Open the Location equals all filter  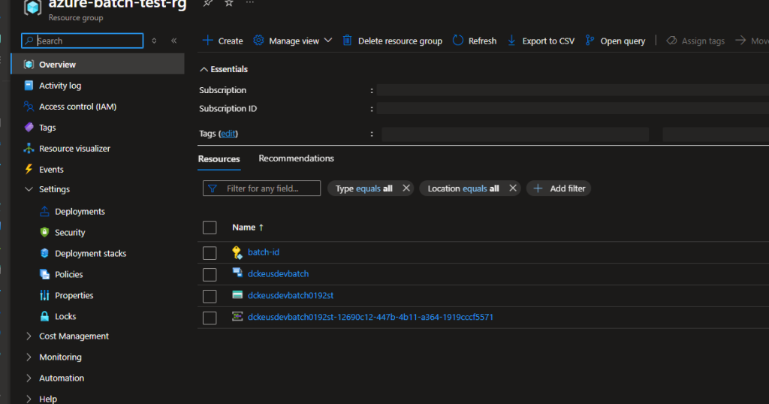pyautogui.click(x=463, y=188)
